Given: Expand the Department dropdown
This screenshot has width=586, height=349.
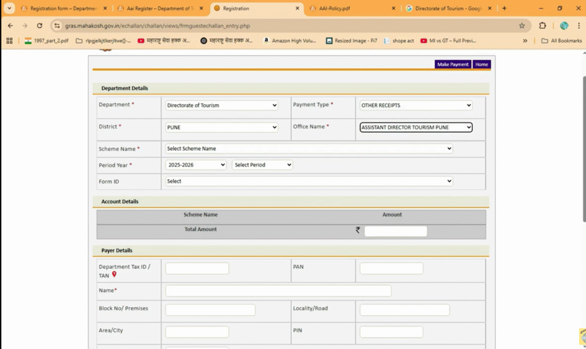Looking at the screenshot, I should [221, 105].
